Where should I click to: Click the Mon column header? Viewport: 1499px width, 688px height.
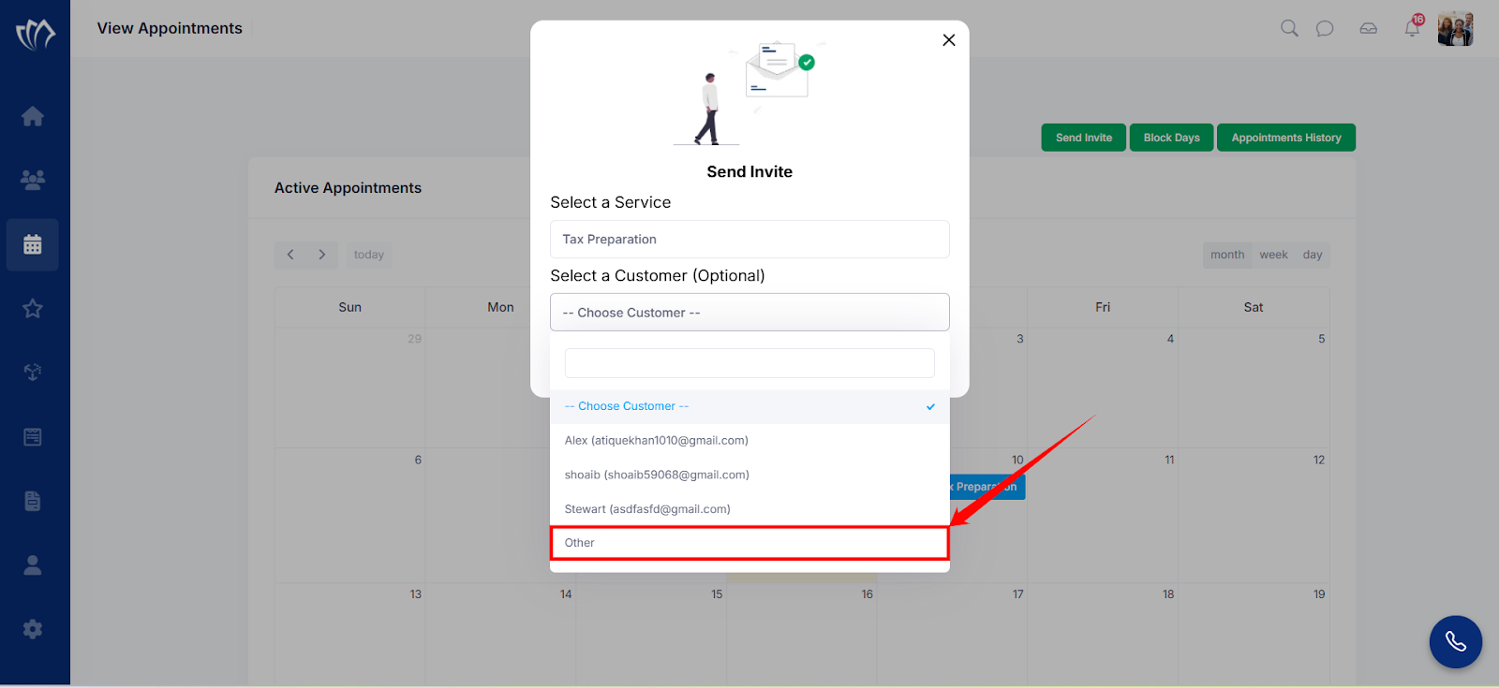pyautogui.click(x=500, y=307)
